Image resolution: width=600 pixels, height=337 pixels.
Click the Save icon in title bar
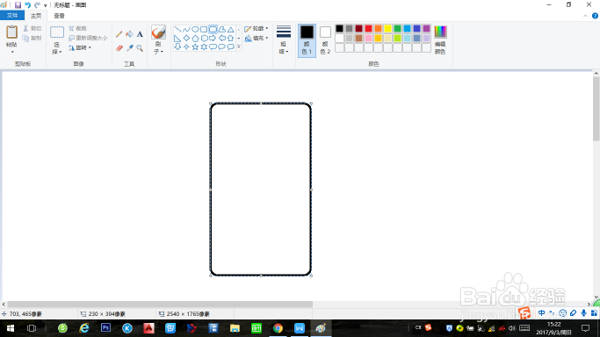[18, 5]
